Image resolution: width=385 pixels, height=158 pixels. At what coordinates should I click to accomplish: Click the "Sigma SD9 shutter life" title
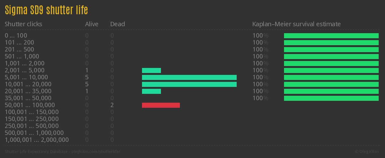click(x=46, y=10)
